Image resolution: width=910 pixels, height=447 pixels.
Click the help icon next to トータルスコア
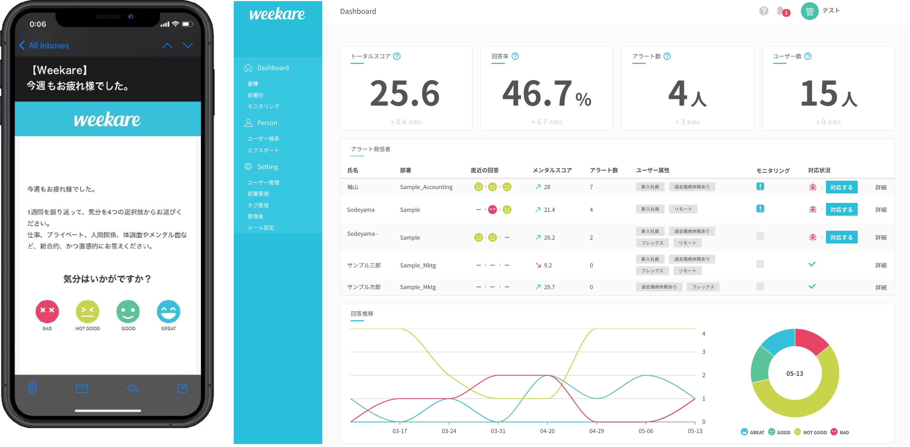pos(397,56)
